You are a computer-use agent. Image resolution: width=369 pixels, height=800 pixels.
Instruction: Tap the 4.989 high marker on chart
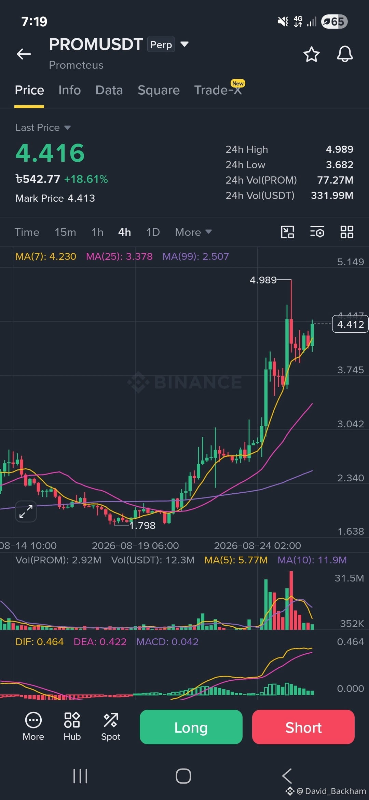point(263,280)
